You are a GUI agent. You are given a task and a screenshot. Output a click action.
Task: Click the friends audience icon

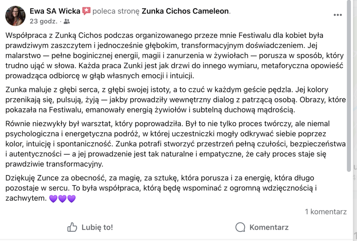click(67, 22)
